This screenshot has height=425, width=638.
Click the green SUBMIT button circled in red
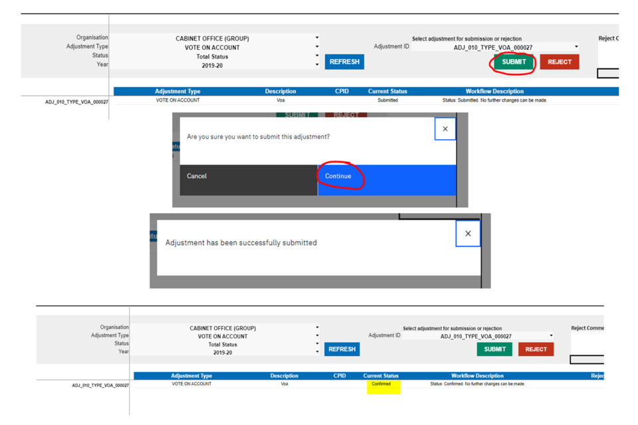click(513, 62)
